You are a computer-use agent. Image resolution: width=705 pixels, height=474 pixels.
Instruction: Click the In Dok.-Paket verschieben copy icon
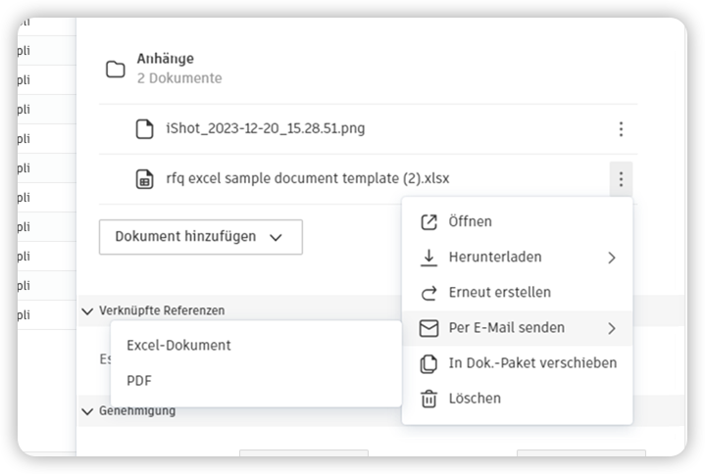[x=428, y=363]
